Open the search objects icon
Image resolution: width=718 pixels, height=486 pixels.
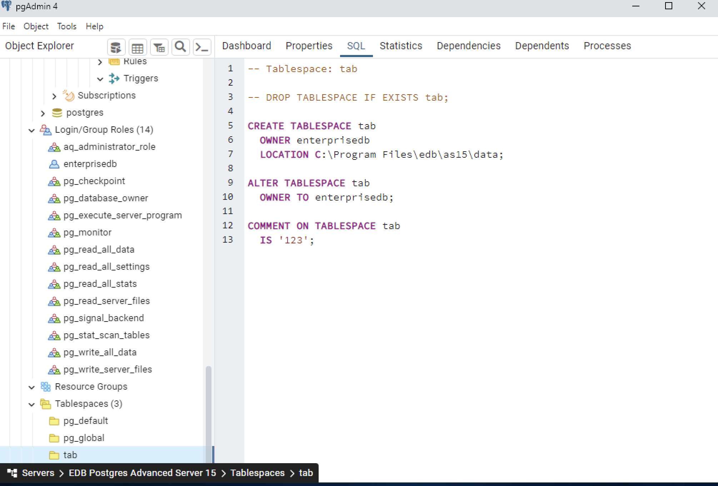[181, 47]
